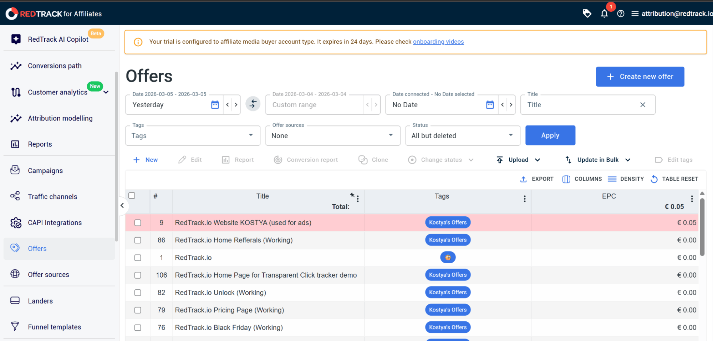Open the hamburger account menu icon
Image resolution: width=713 pixels, height=341 pixels.
[635, 14]
